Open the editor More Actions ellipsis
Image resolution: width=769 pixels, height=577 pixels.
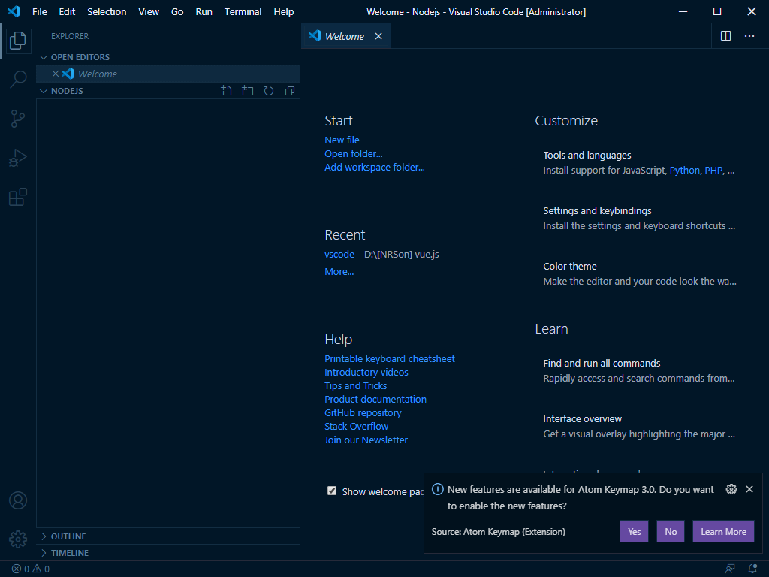[x=749, y=36]
